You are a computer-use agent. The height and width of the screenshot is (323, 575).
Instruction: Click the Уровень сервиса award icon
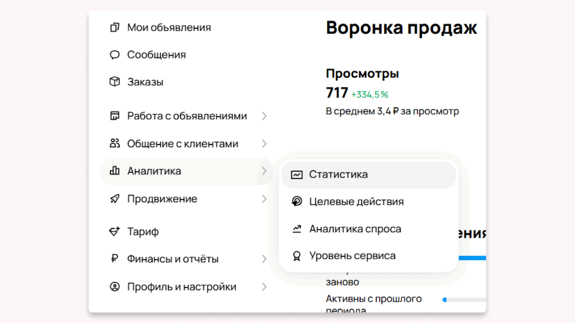pyautogui.click(x=296, y=256)
